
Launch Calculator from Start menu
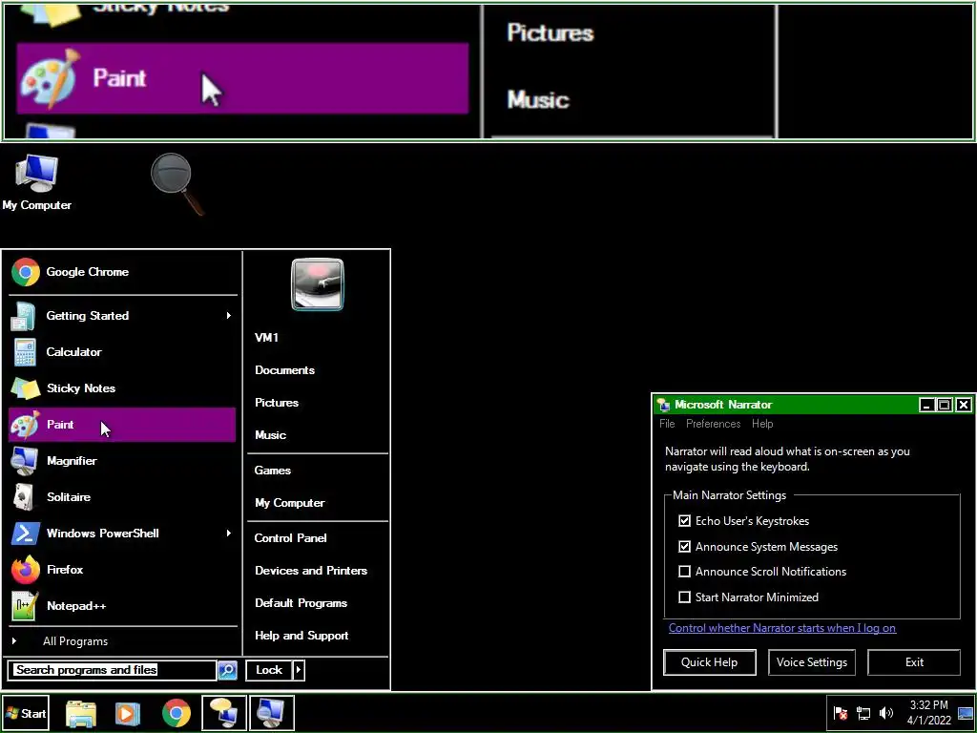pos(122,352)
